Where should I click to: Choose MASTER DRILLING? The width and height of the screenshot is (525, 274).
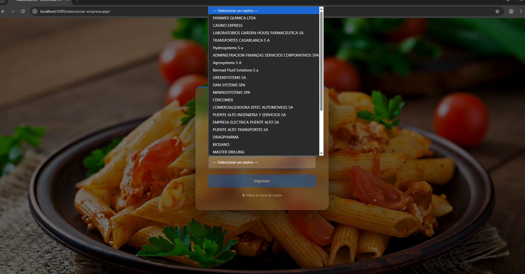[264, 152]
